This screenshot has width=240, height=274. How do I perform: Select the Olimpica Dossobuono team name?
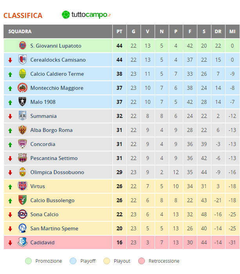pos(57,172)
